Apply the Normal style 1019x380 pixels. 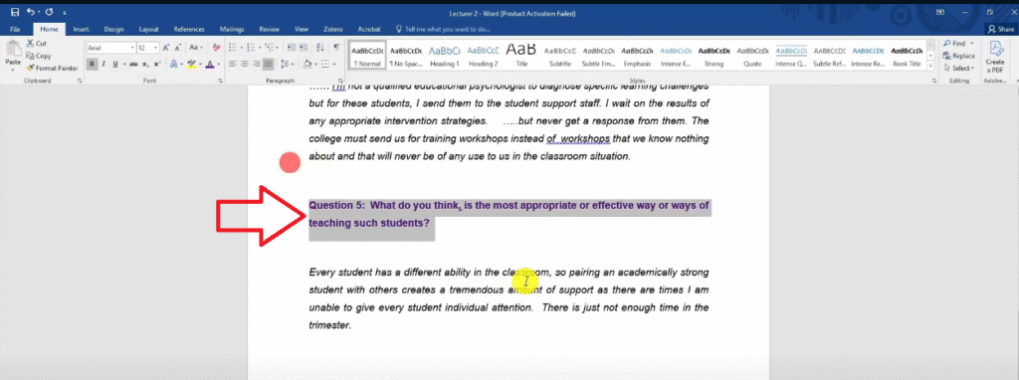[x=367, y=56]
